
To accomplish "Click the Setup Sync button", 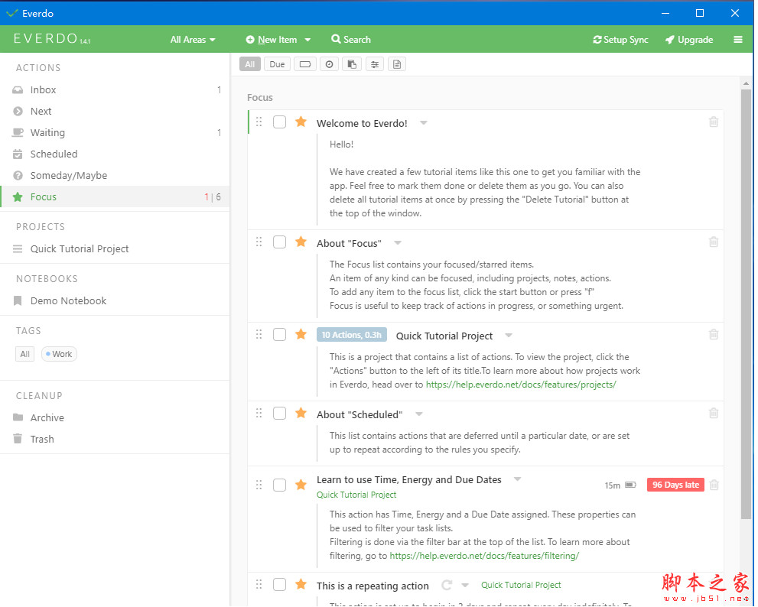I will 620,40.
